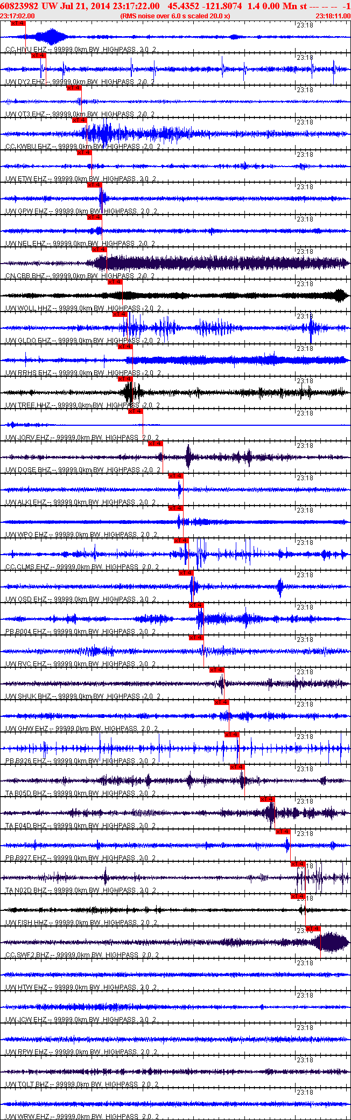Click the OT3 trace red arrival marker

(x=74, y=88)
